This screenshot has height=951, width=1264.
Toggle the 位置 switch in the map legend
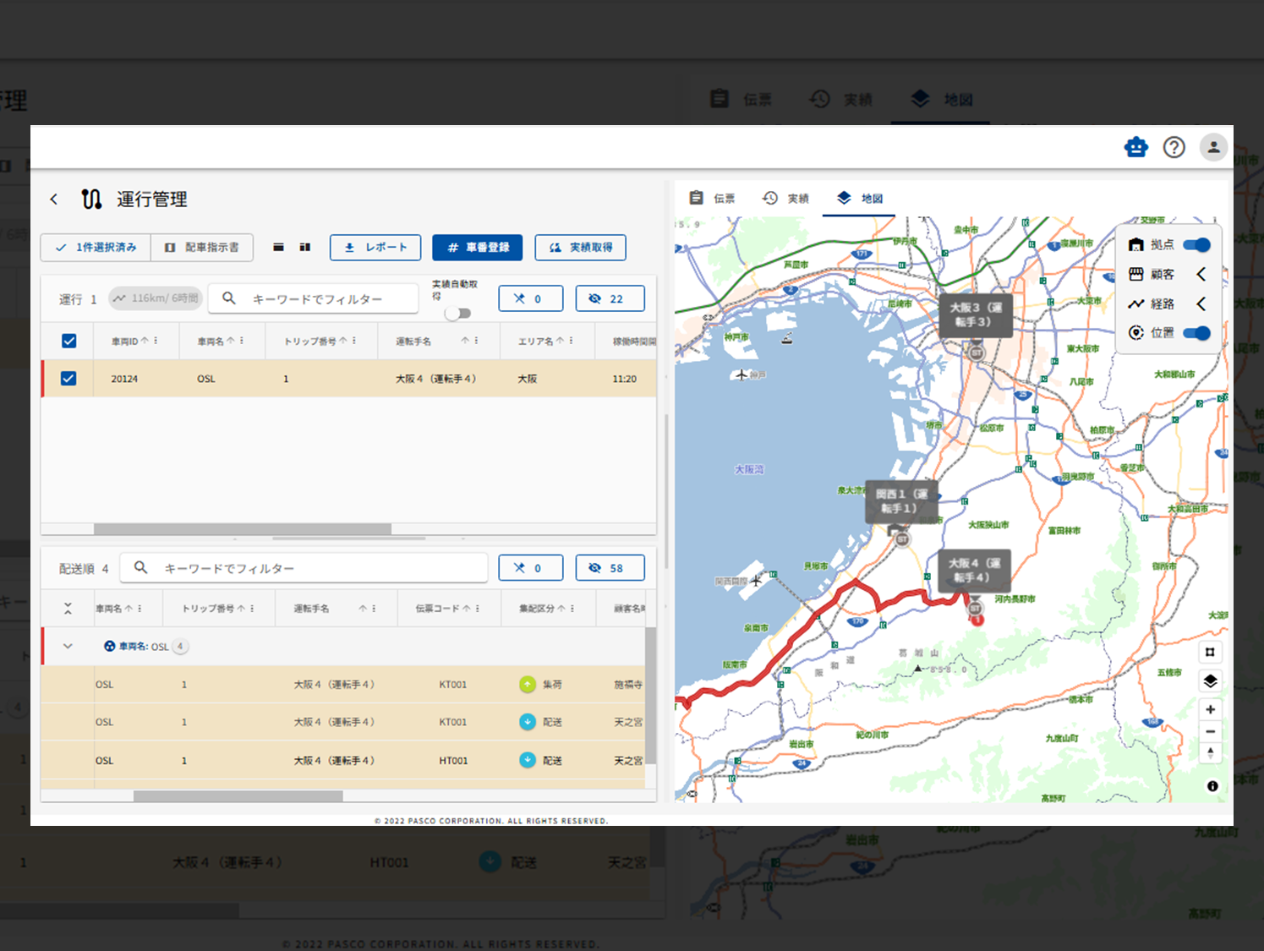(1196, 333)
